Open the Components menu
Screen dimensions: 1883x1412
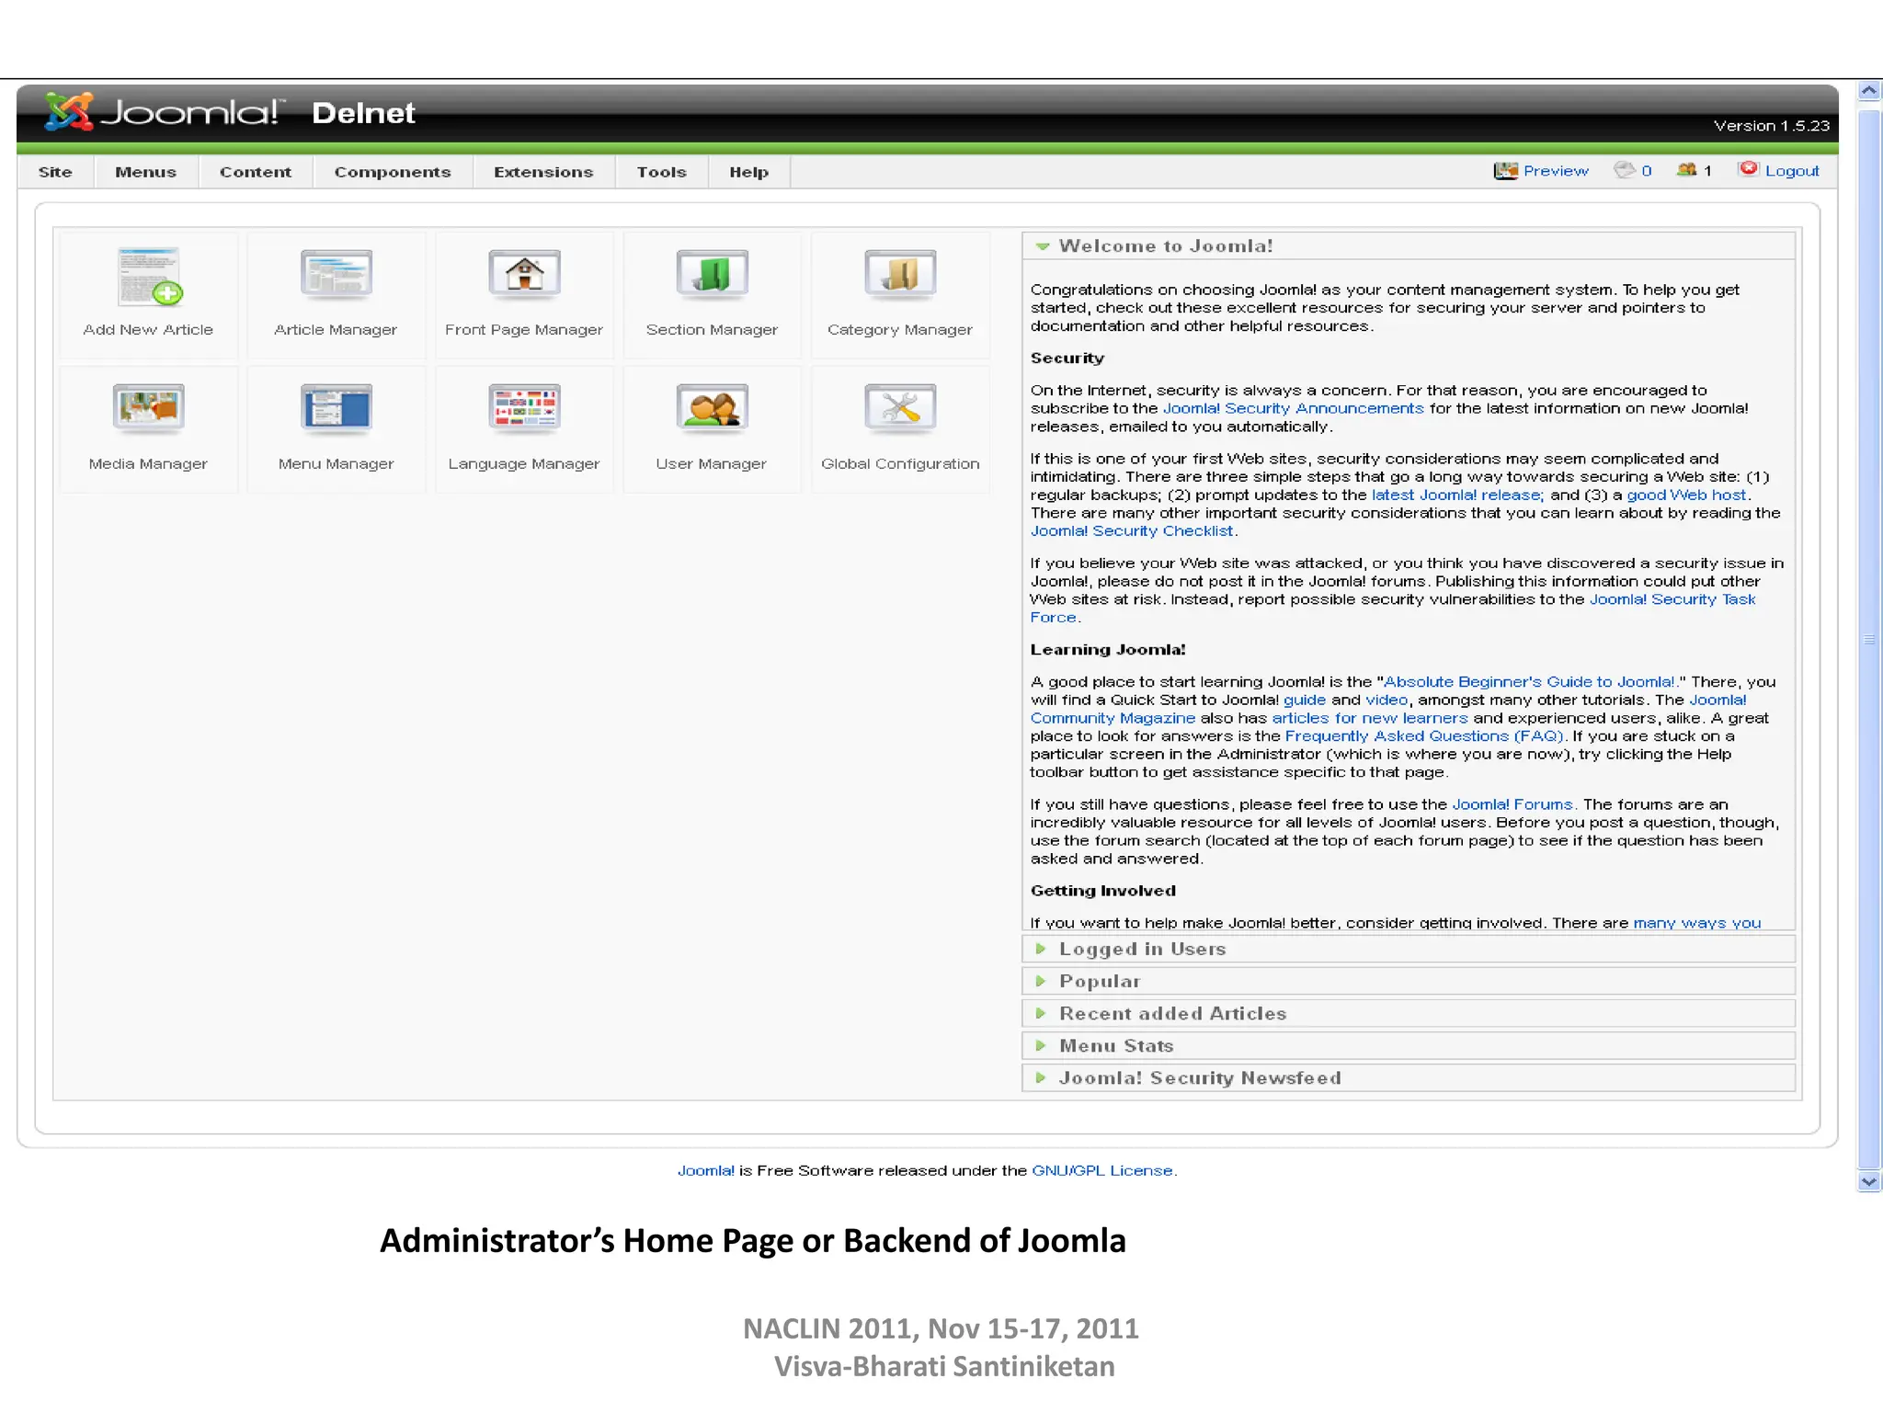point(393,172)
